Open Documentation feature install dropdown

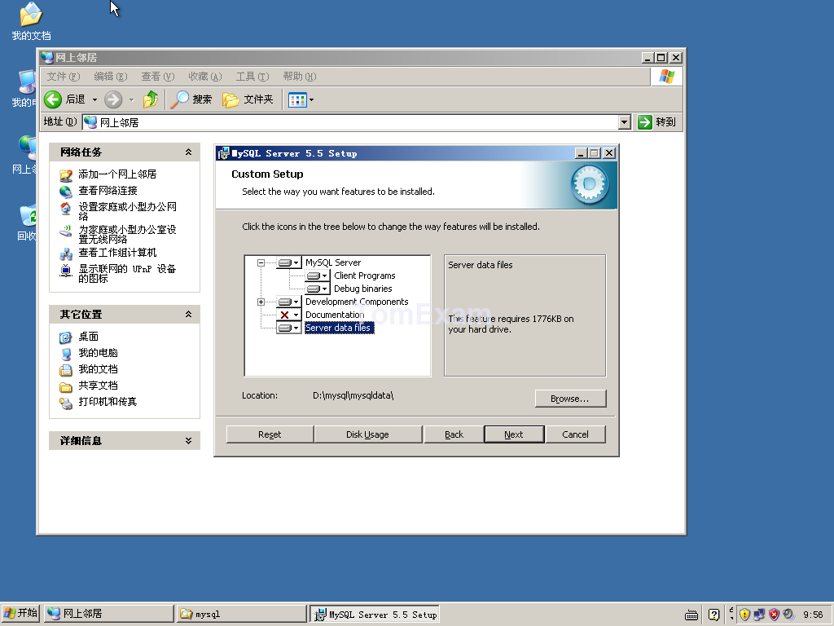[x=289, y=315]
